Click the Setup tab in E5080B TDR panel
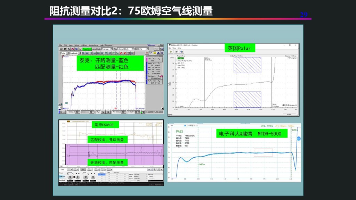The image size is (356, 200). coord(61,173)
